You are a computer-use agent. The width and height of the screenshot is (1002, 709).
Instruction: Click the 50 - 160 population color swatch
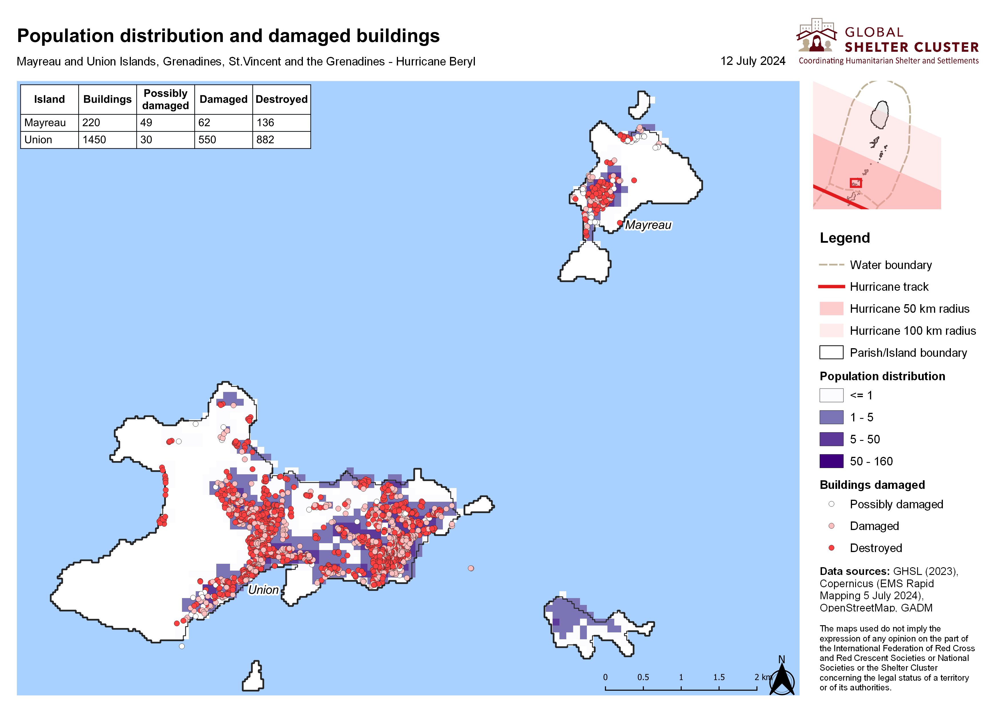pyautogui.click(x=831, y=461)
